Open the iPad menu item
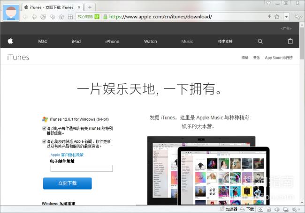 76,41
